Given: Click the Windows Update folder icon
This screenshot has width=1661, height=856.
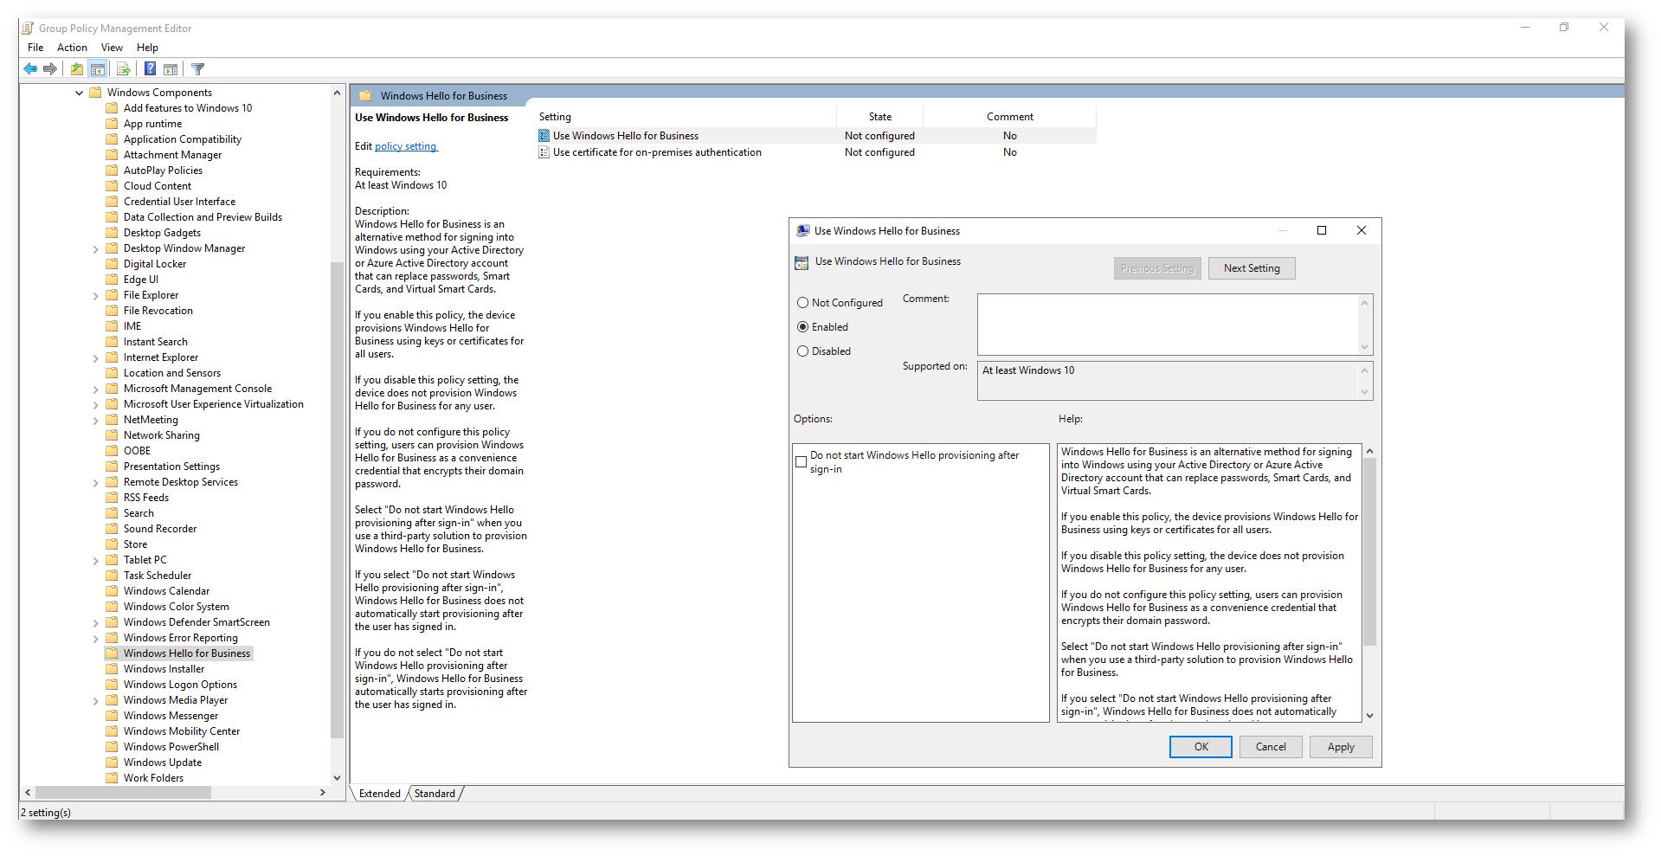Looking at the screenshot, I should coord(112,763).
